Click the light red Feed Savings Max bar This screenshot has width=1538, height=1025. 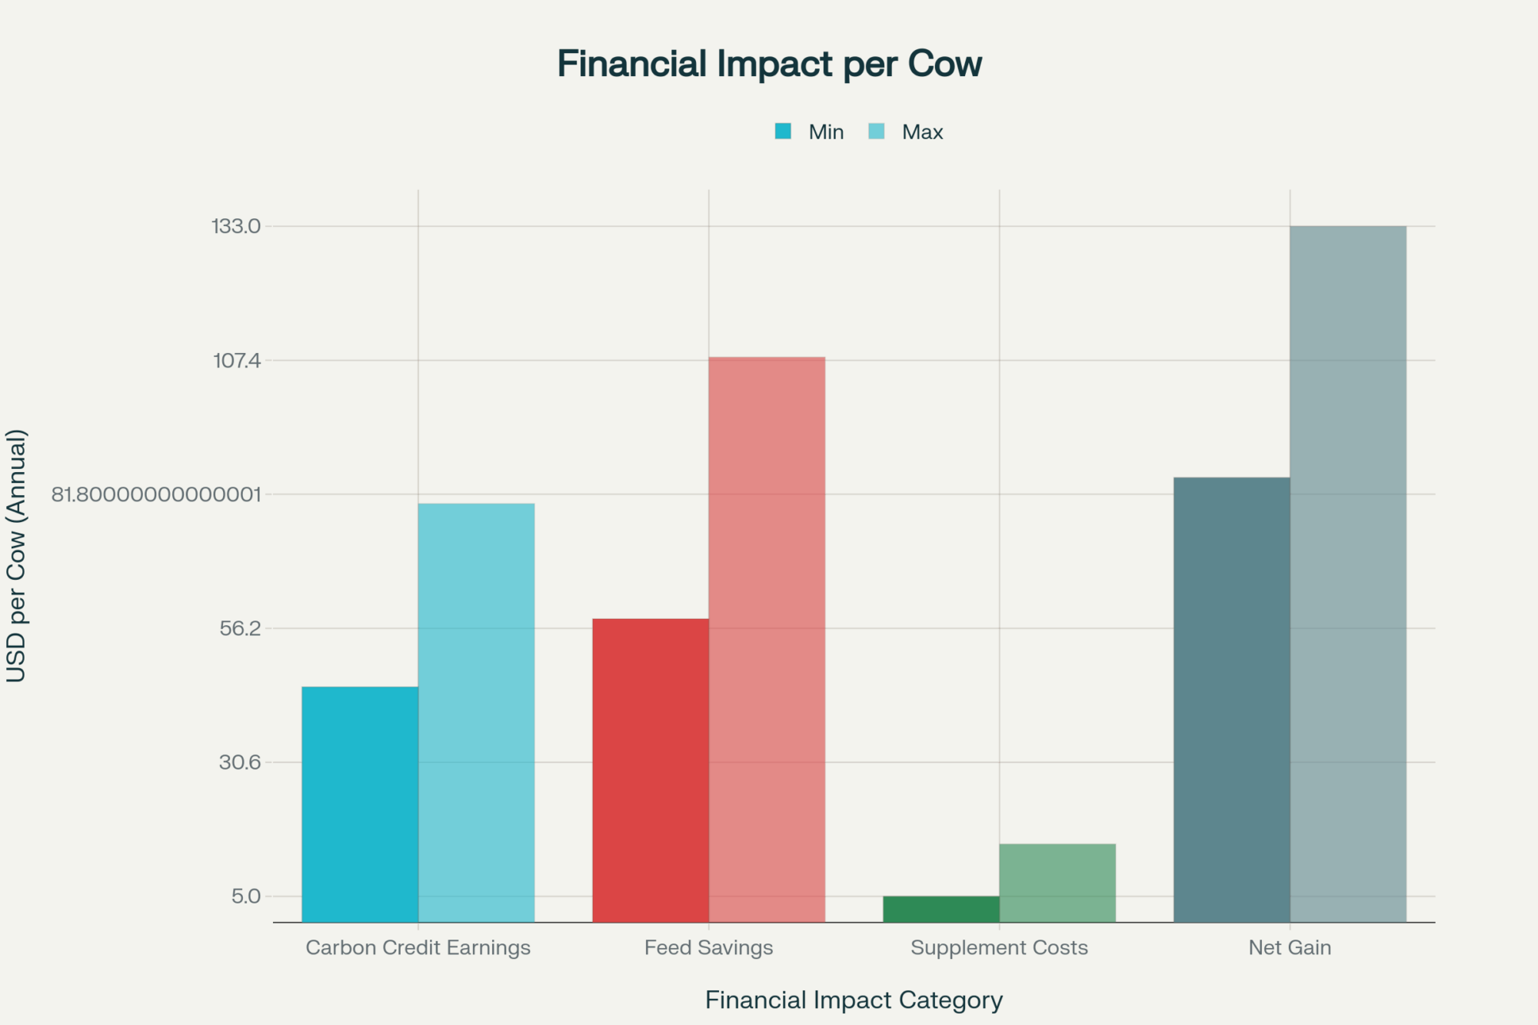click(x=767, y=639)
